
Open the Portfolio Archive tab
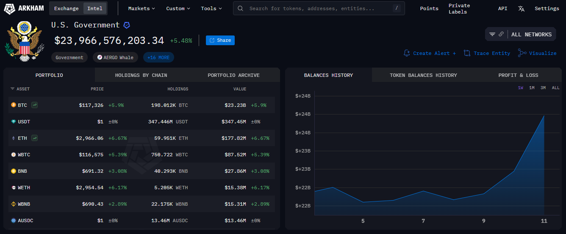click(x=233, y=75)
